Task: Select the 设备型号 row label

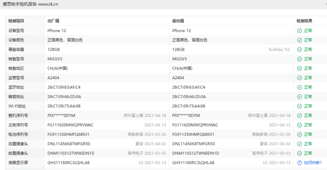Action: [16, 31]
